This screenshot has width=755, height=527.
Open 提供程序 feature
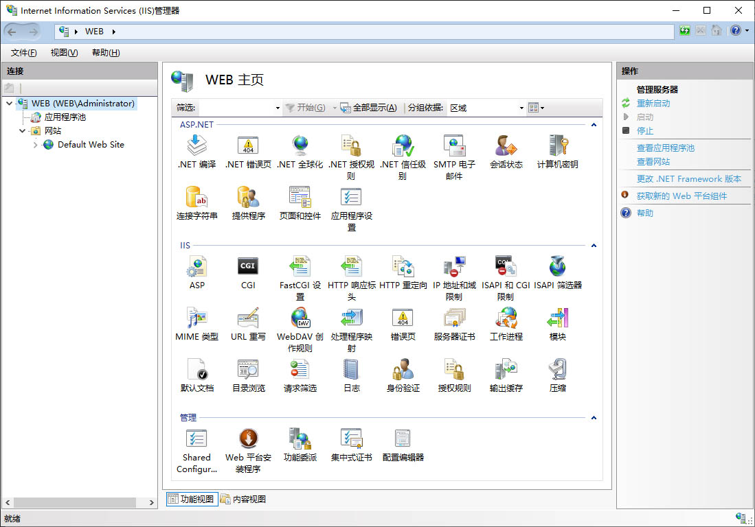(248, 203)
